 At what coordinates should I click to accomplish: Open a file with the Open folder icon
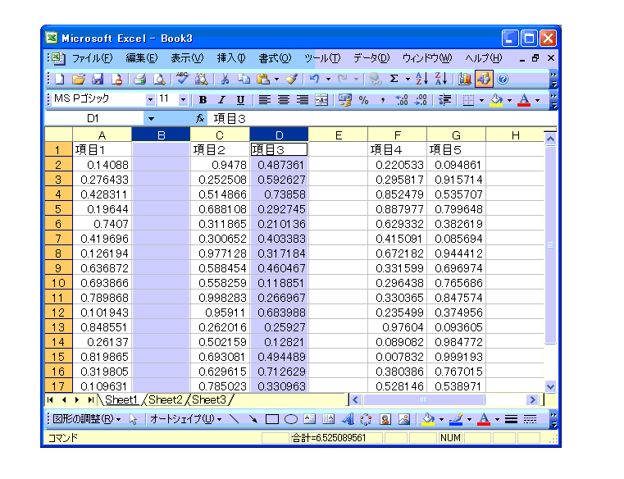[79, 80]
